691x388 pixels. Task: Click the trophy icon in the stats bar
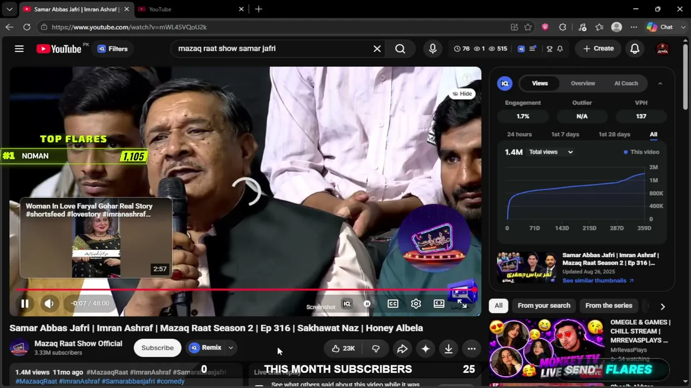click(550, 48)
